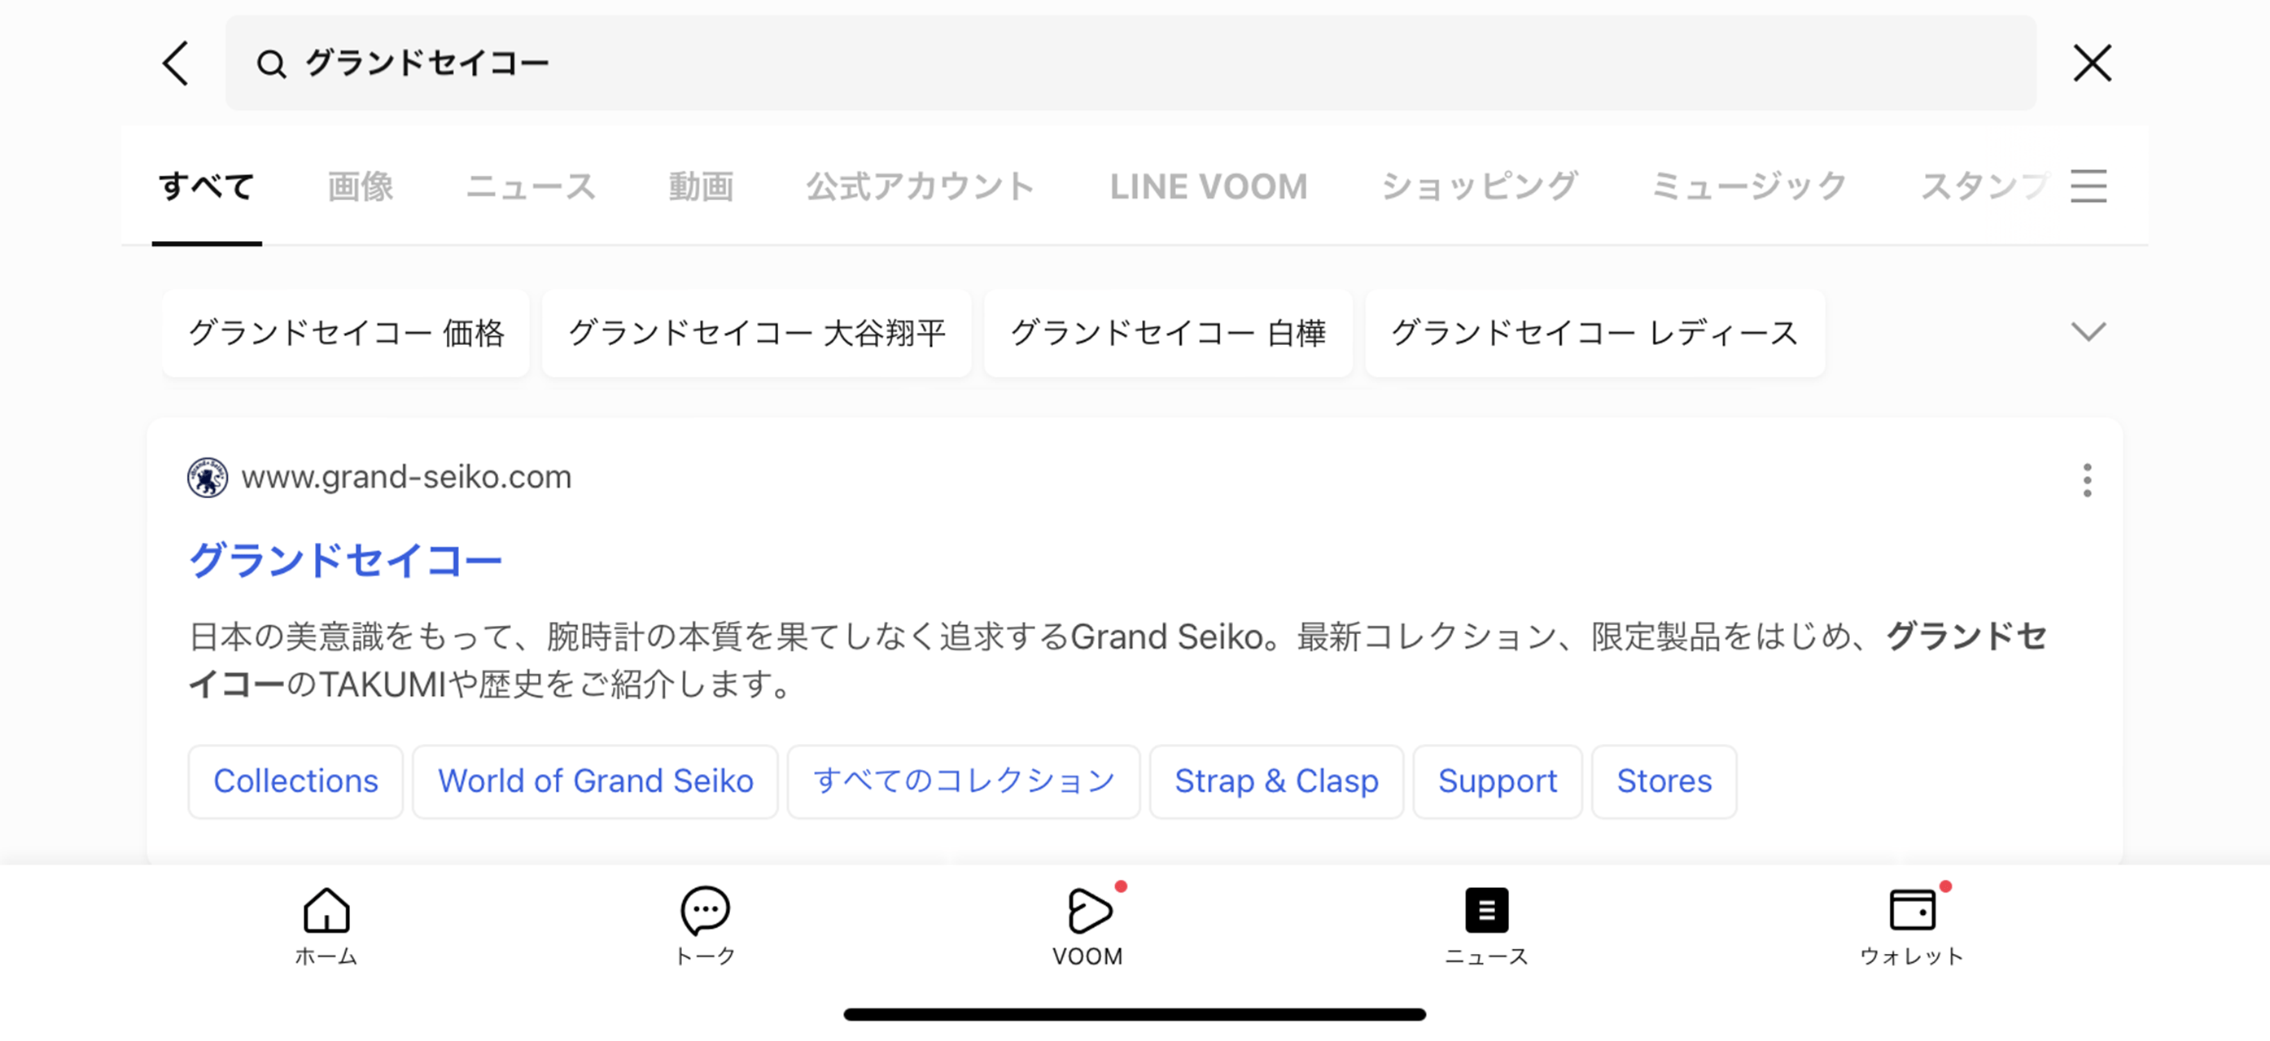Open the Collections sub-link

click(294, 781)
